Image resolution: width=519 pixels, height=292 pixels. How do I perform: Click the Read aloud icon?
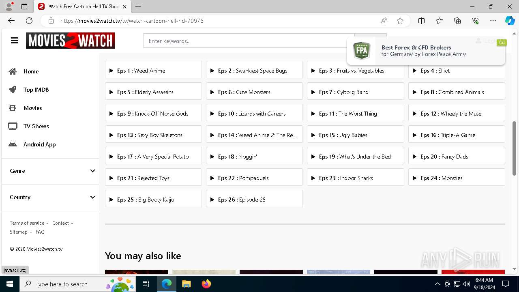pyautogui.click(x=384, y=21)
